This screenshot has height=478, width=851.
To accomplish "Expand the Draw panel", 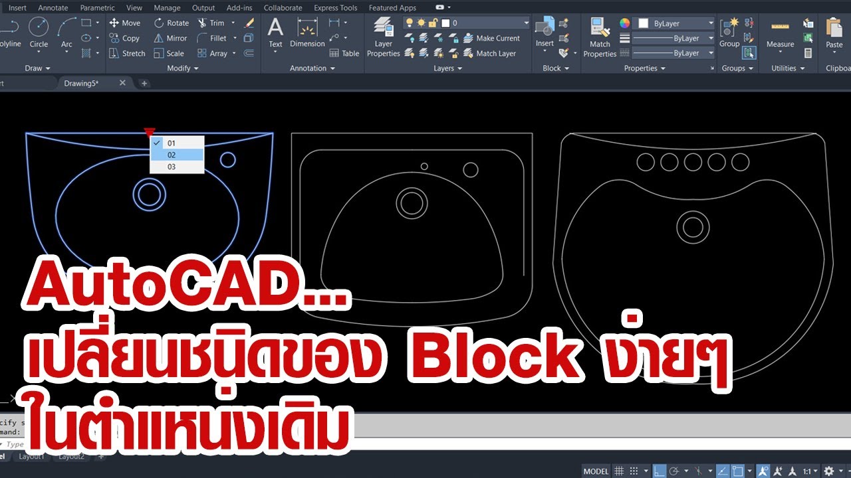I will (37, 68).
